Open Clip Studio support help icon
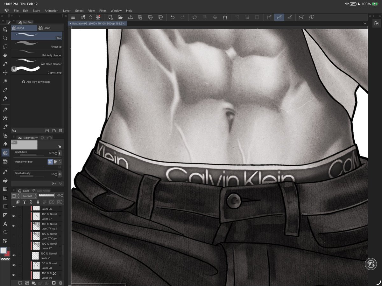The width and height of the screenshot is (382, 286). (312, 17)
